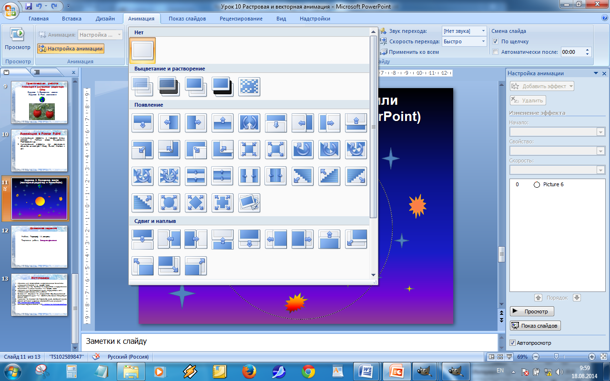The image size is (610, 381).
Task: Click the transition gallery scrollbar thumb
Action: pos(374,126)
